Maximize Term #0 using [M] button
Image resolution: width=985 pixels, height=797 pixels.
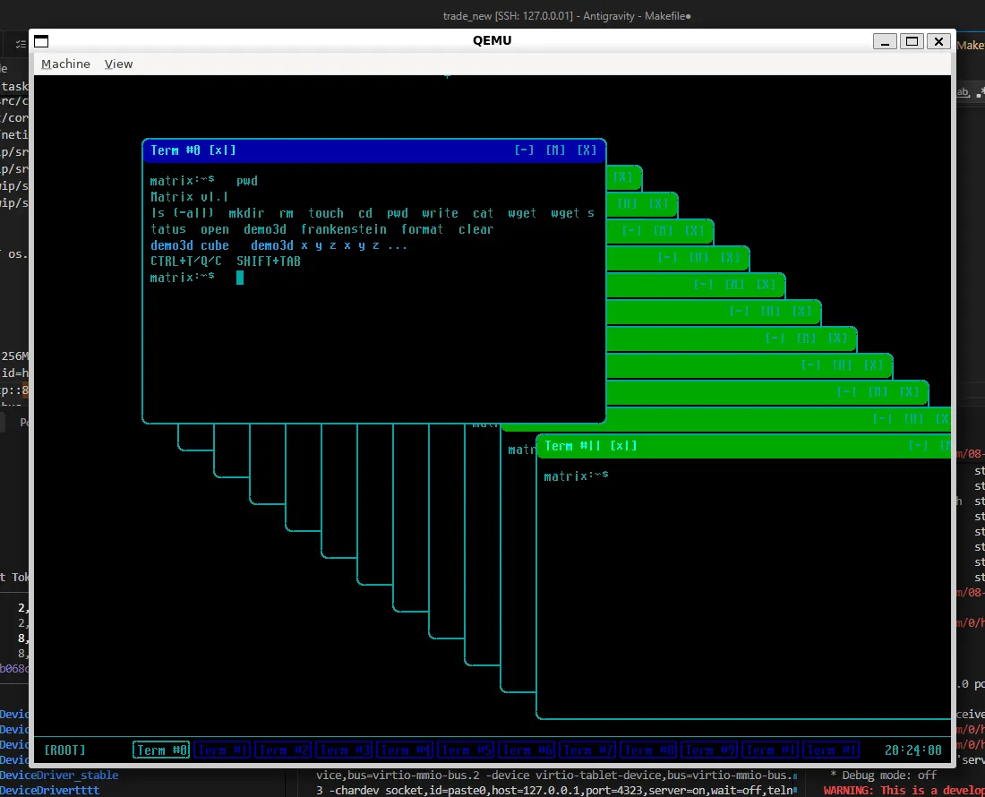[555, 150]
